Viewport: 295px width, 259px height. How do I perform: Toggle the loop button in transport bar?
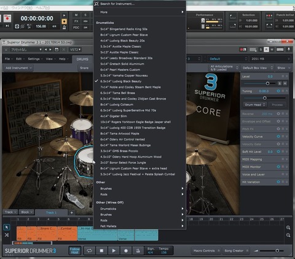point(89,250)
